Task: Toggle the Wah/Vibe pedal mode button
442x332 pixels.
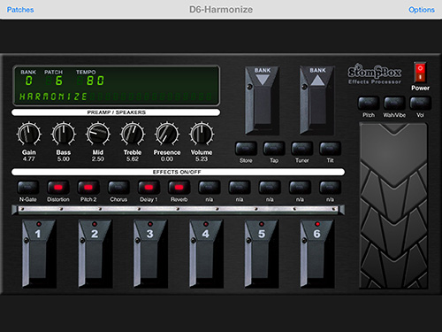Action: [394, 103]
